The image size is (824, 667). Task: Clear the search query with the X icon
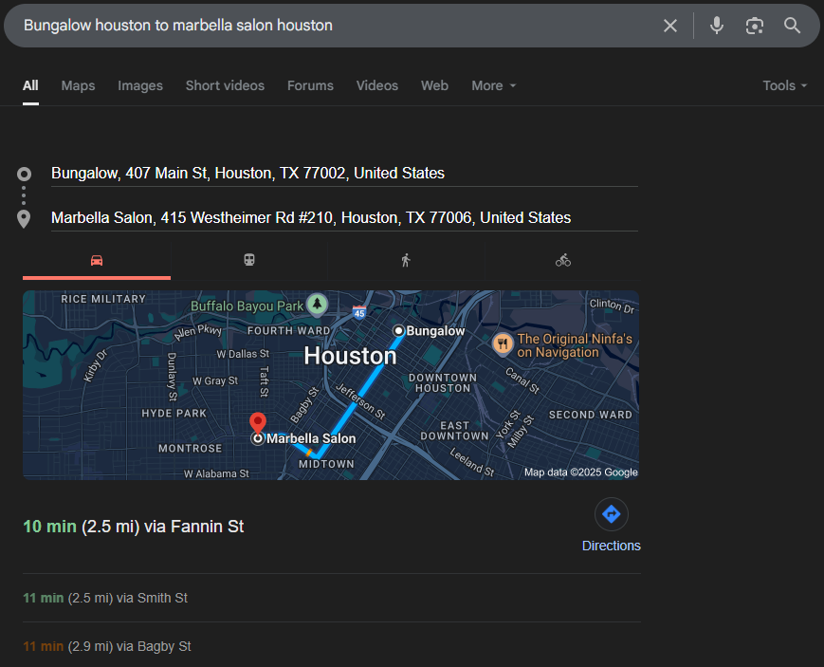tap(670, 26)
